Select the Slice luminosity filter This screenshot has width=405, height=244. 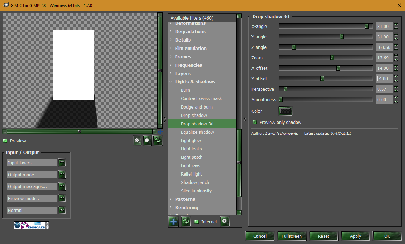click(x=196, y=191)
